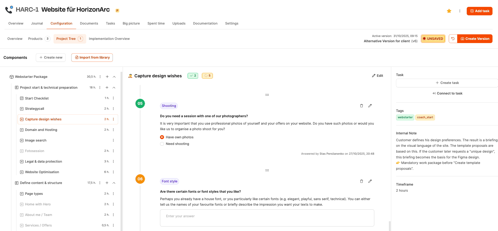Select the "Need shooting" radio option
This screenshot has width=498, height=231.
point(162,144)
